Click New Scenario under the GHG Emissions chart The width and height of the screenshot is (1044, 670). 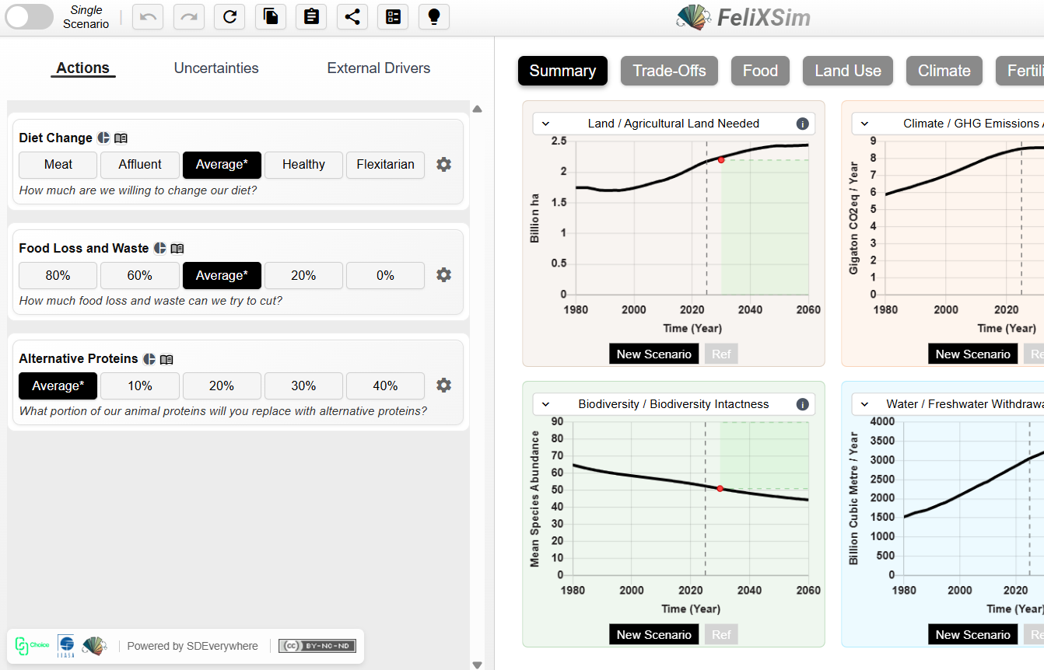click(973, 354)
